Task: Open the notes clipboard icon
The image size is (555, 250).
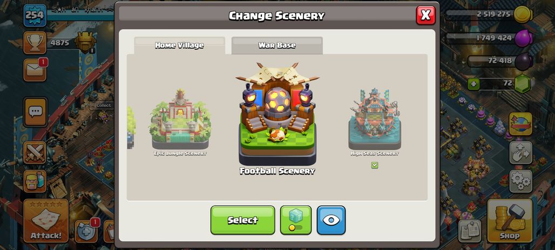Action: coord(470,231)
